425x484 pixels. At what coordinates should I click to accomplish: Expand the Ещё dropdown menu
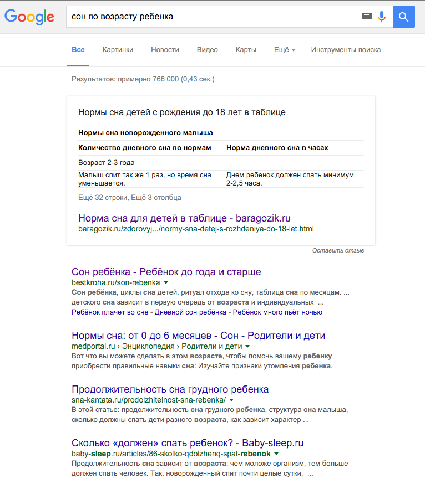285,50
